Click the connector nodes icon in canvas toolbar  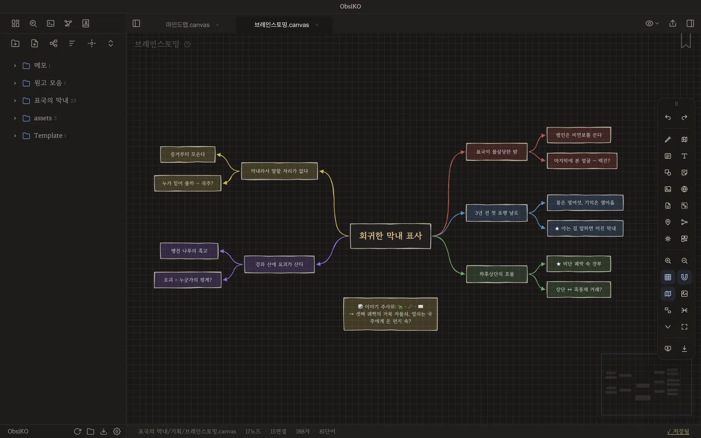[684, 222]
